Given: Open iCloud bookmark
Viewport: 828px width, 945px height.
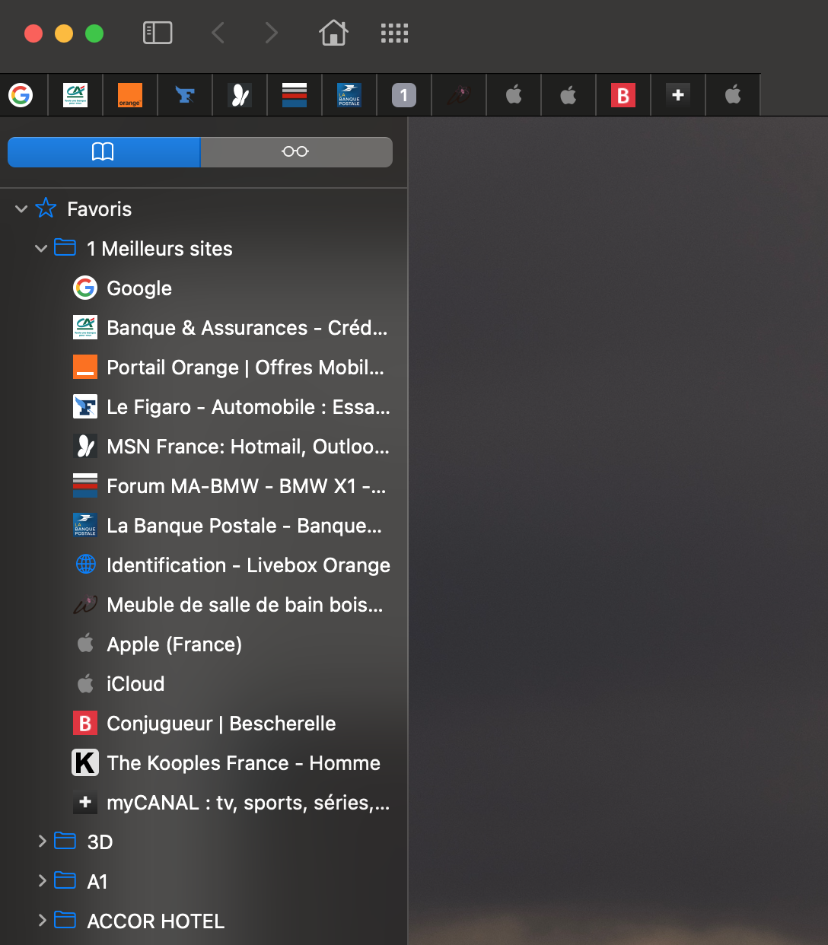Looking at the screenshot, I should (x=203, y=684).
